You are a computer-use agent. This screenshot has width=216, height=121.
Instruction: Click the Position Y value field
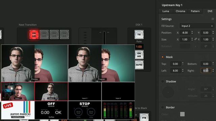click(206, 33)
